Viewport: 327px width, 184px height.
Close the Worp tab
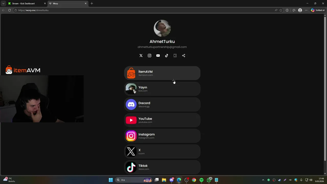pos(86,4)
